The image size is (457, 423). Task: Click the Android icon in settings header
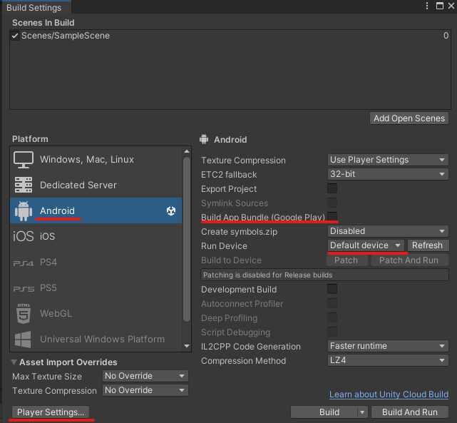tap(204, 139)
